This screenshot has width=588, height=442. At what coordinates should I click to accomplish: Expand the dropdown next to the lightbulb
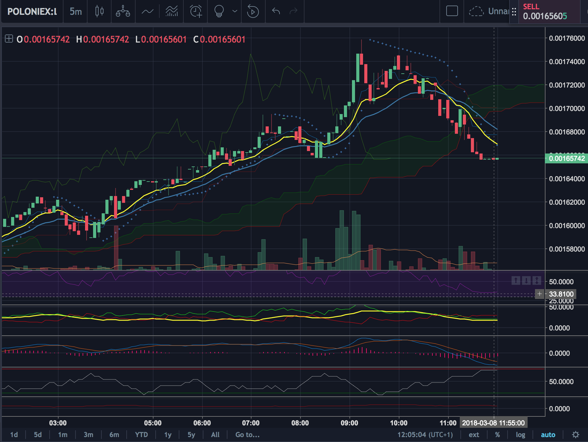pyautogui.click(x=235, y=12)
